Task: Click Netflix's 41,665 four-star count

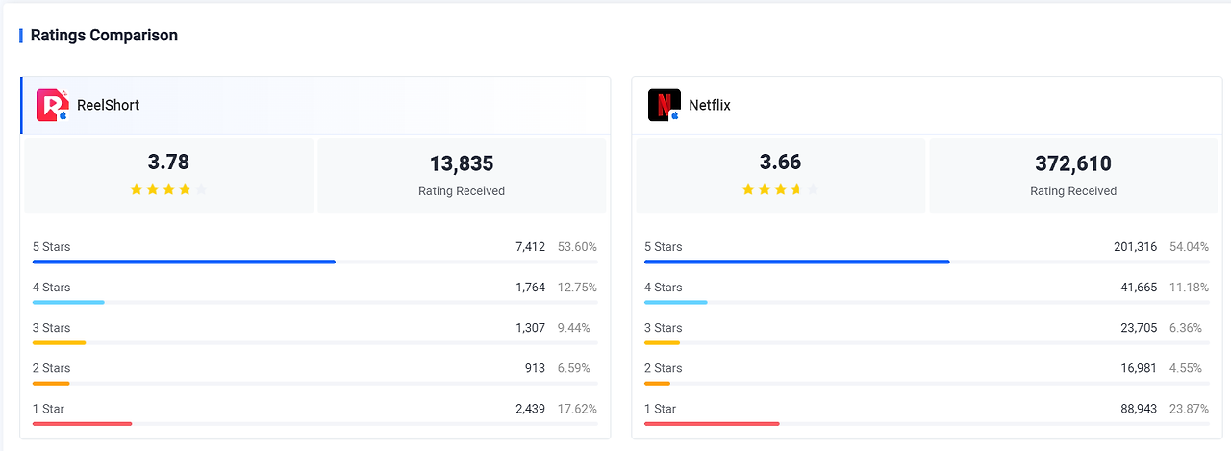Action: [x=1139, y=288]
